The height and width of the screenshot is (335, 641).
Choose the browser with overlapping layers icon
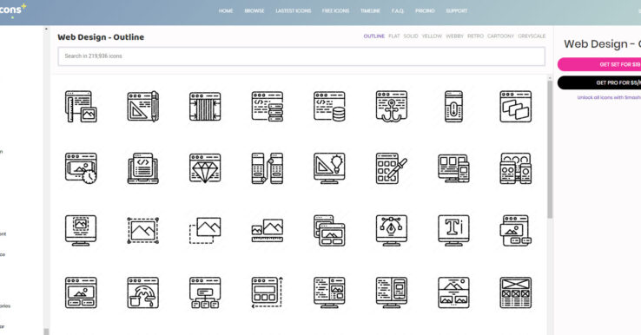pos(516,107)
